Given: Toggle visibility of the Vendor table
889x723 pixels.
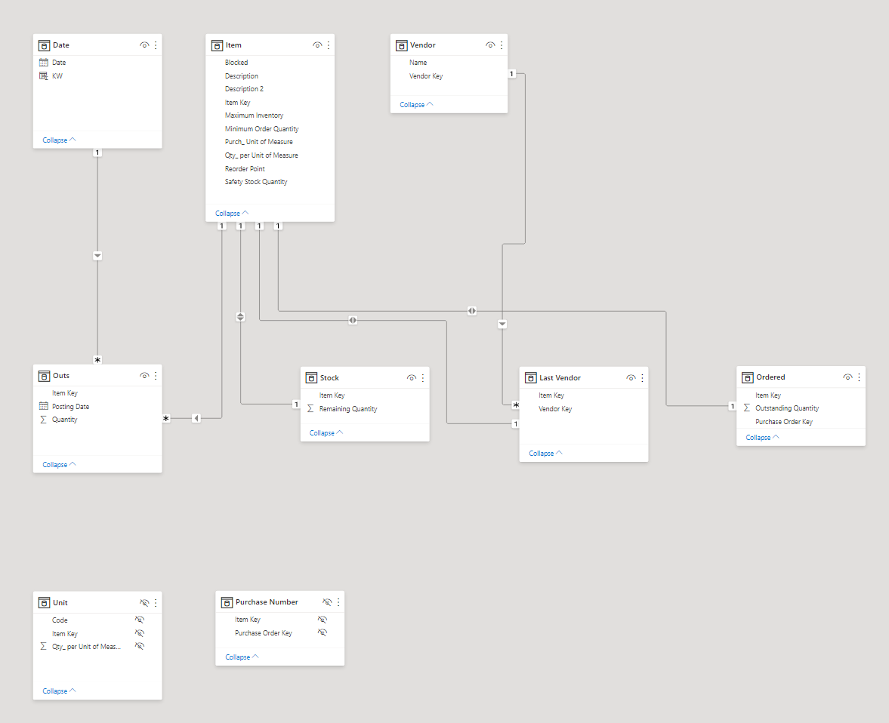Looking at the screenshot, I should 490,45.
